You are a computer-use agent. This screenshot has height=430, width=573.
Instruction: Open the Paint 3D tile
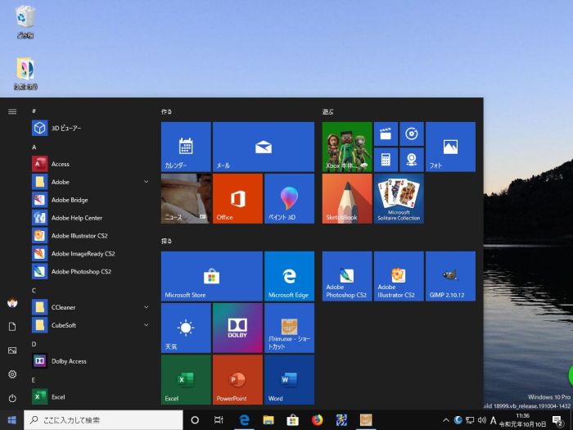(289, 198)
